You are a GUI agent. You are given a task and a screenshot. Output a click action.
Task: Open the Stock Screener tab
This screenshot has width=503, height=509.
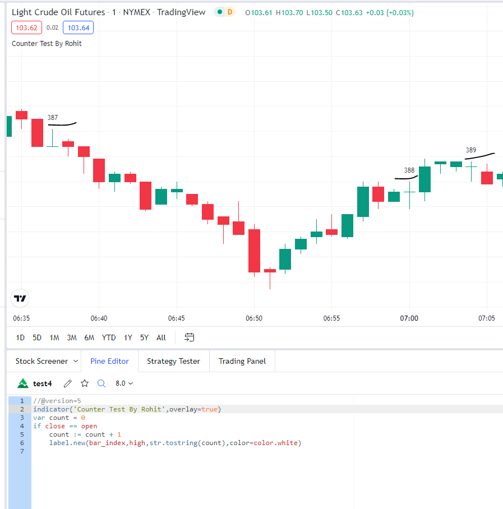click(41, 361)
